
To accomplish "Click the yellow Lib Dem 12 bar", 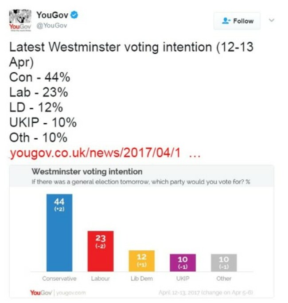I will click(142, 261).
